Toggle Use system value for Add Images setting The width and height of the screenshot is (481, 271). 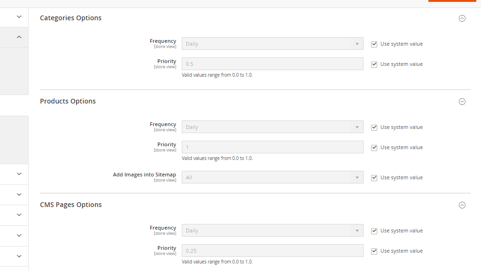(374, 177)
